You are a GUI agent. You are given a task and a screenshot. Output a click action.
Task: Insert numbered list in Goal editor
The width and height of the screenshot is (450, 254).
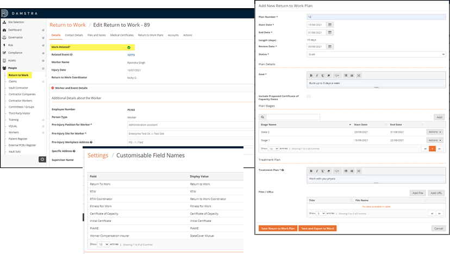point(352,76)
